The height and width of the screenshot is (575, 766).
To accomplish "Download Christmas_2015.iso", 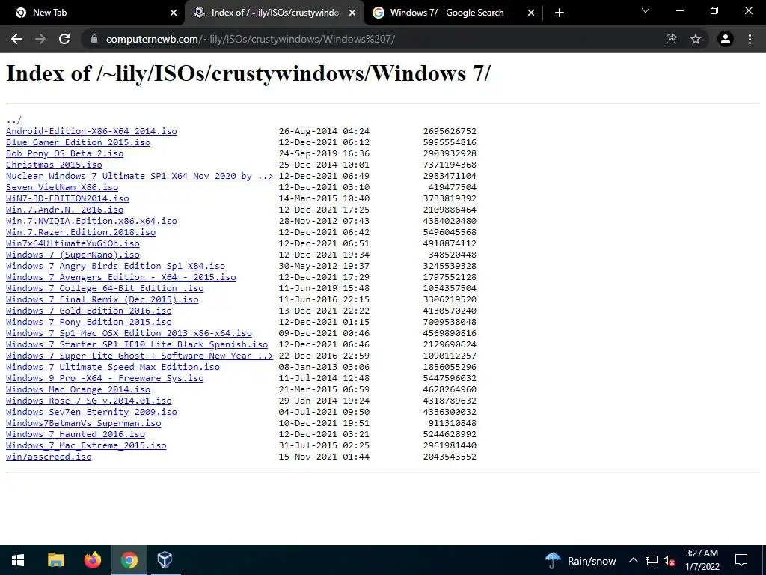I will pos(54,165).
